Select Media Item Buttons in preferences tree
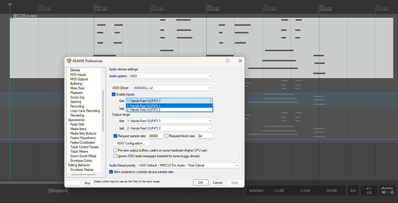Image resolution: width=398 pixels, height=203 pixels. click(83, 133)
